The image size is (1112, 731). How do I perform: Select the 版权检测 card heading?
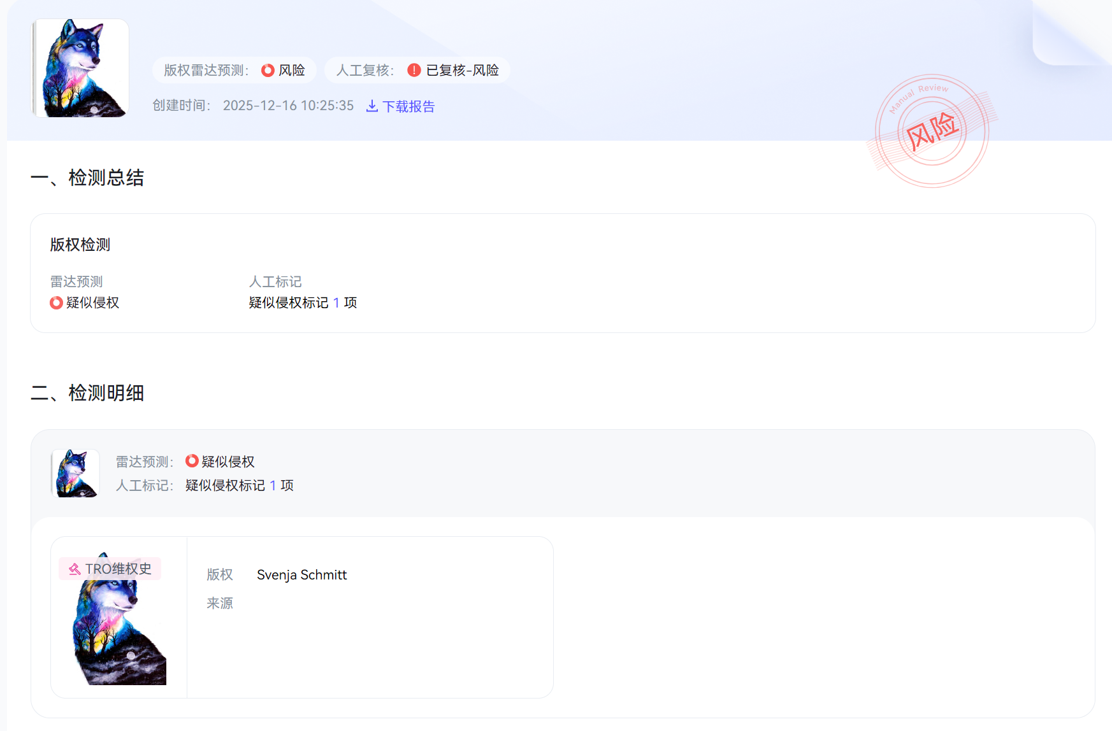tap(80, 245)
